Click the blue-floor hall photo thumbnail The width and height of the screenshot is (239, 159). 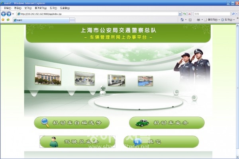click(145, 81)
